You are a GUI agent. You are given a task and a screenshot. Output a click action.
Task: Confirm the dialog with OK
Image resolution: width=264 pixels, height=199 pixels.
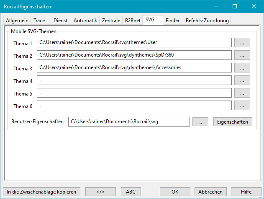[x=175, y=191]
